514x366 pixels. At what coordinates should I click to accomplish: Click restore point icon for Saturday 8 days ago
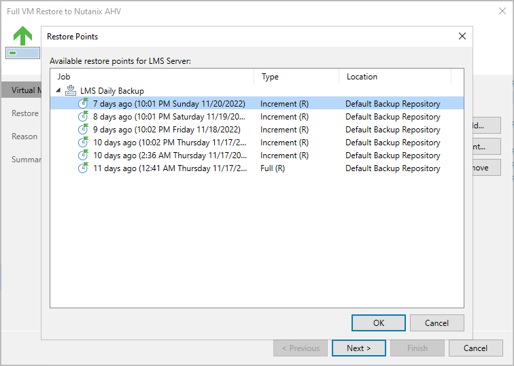click(83, 117)
